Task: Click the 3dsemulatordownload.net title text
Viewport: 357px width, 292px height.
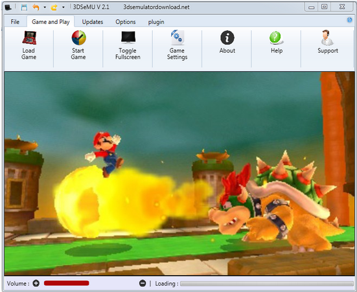Action: tap(156, 7)
